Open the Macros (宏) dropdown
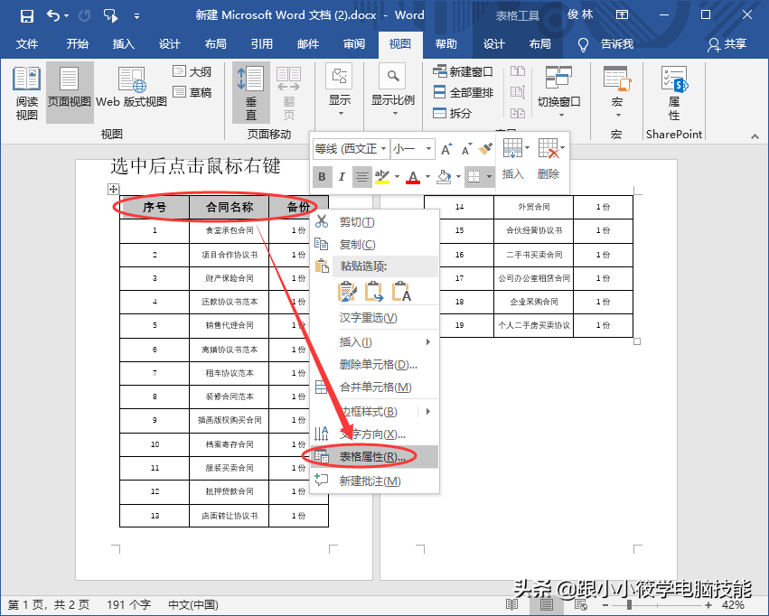This screenshot has height=616, width=769. [x=617, y=91]
